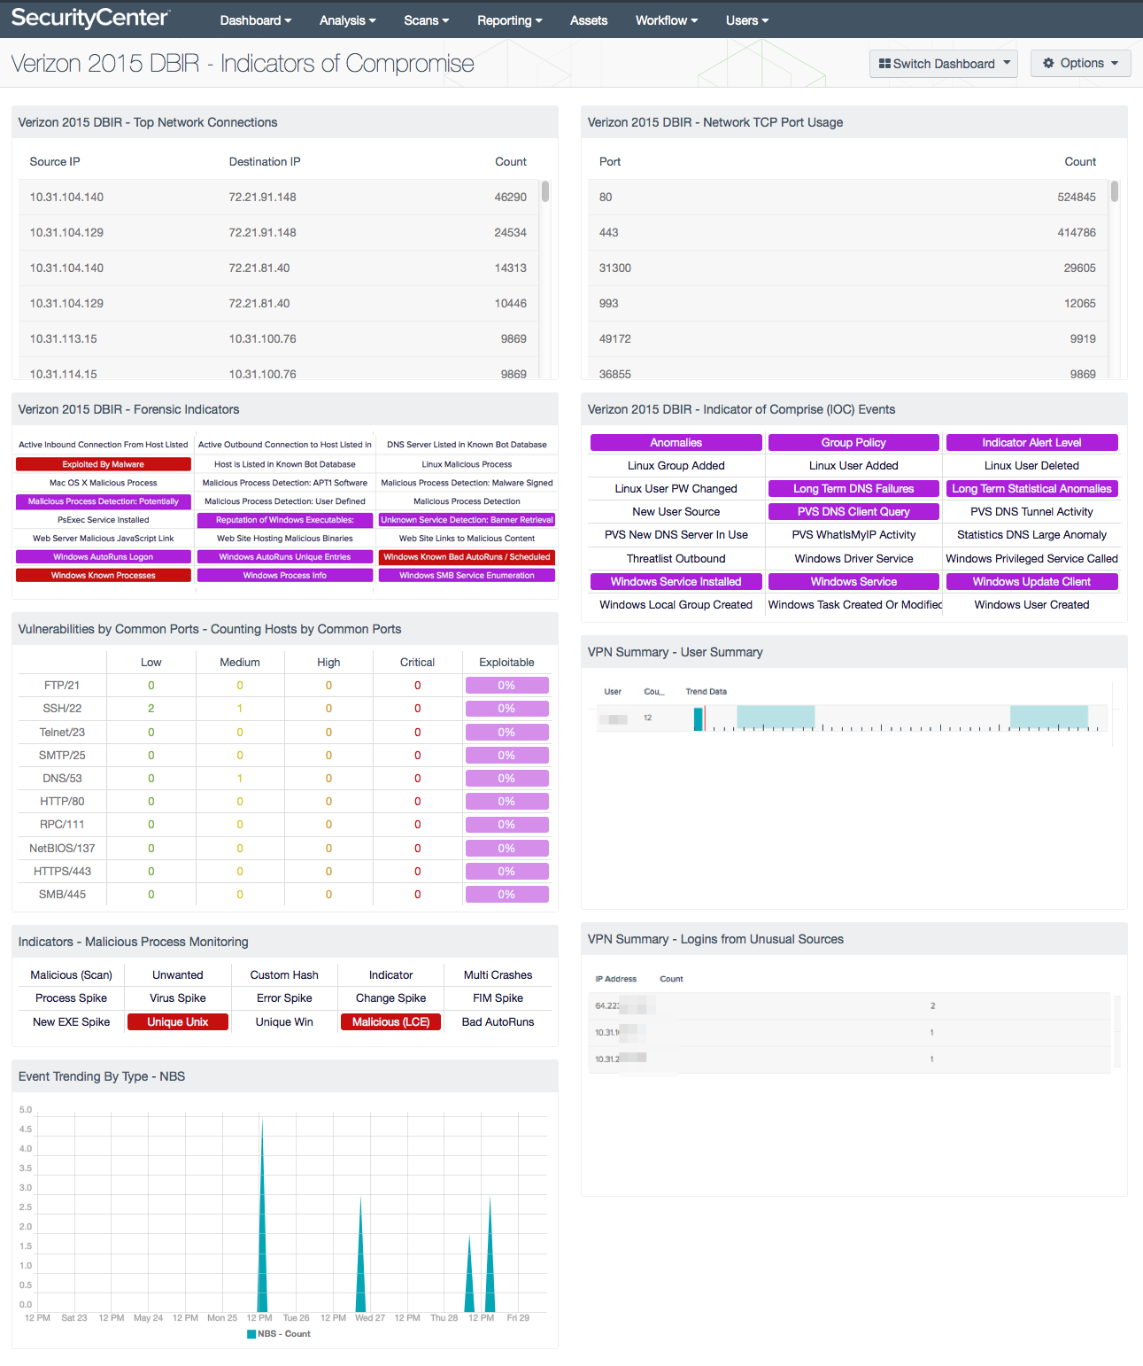
Task: Open the Dashboard menu
Action: click(x=255, y=20)
